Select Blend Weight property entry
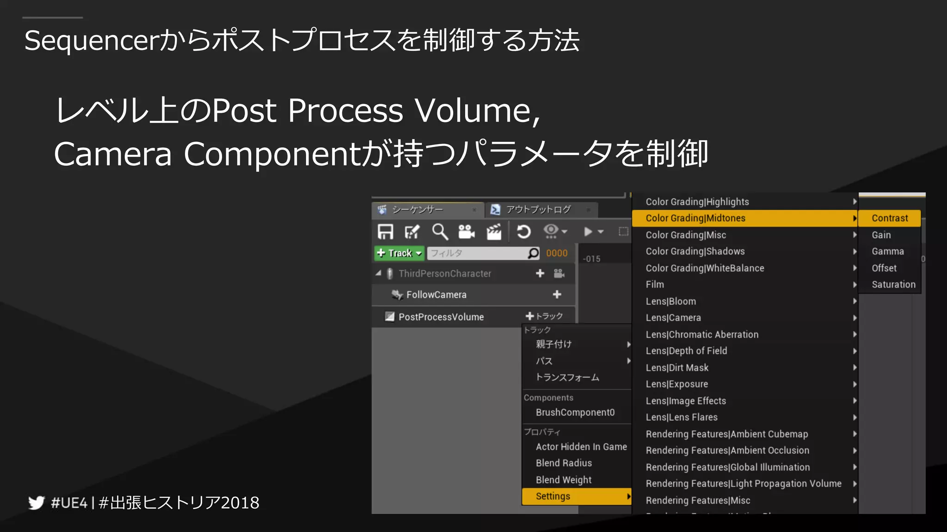Image resolution: width=947 pixels, height=532 pixels. pos(564,480)
